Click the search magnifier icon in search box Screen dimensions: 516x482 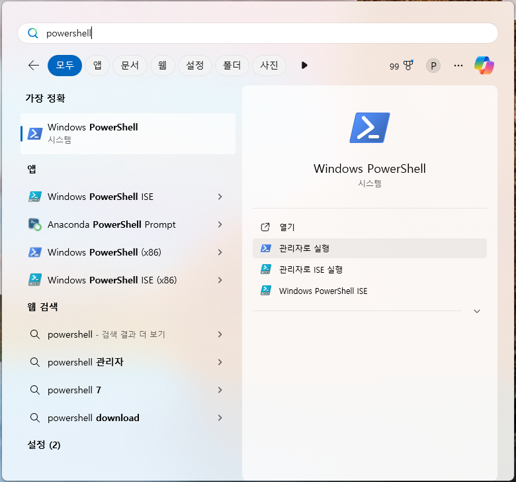[x=33, y=33]
